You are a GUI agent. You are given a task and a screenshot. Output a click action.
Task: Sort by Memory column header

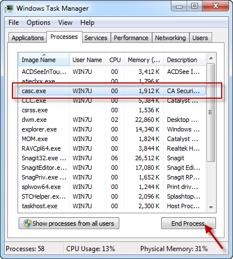(x=144, y=60)
